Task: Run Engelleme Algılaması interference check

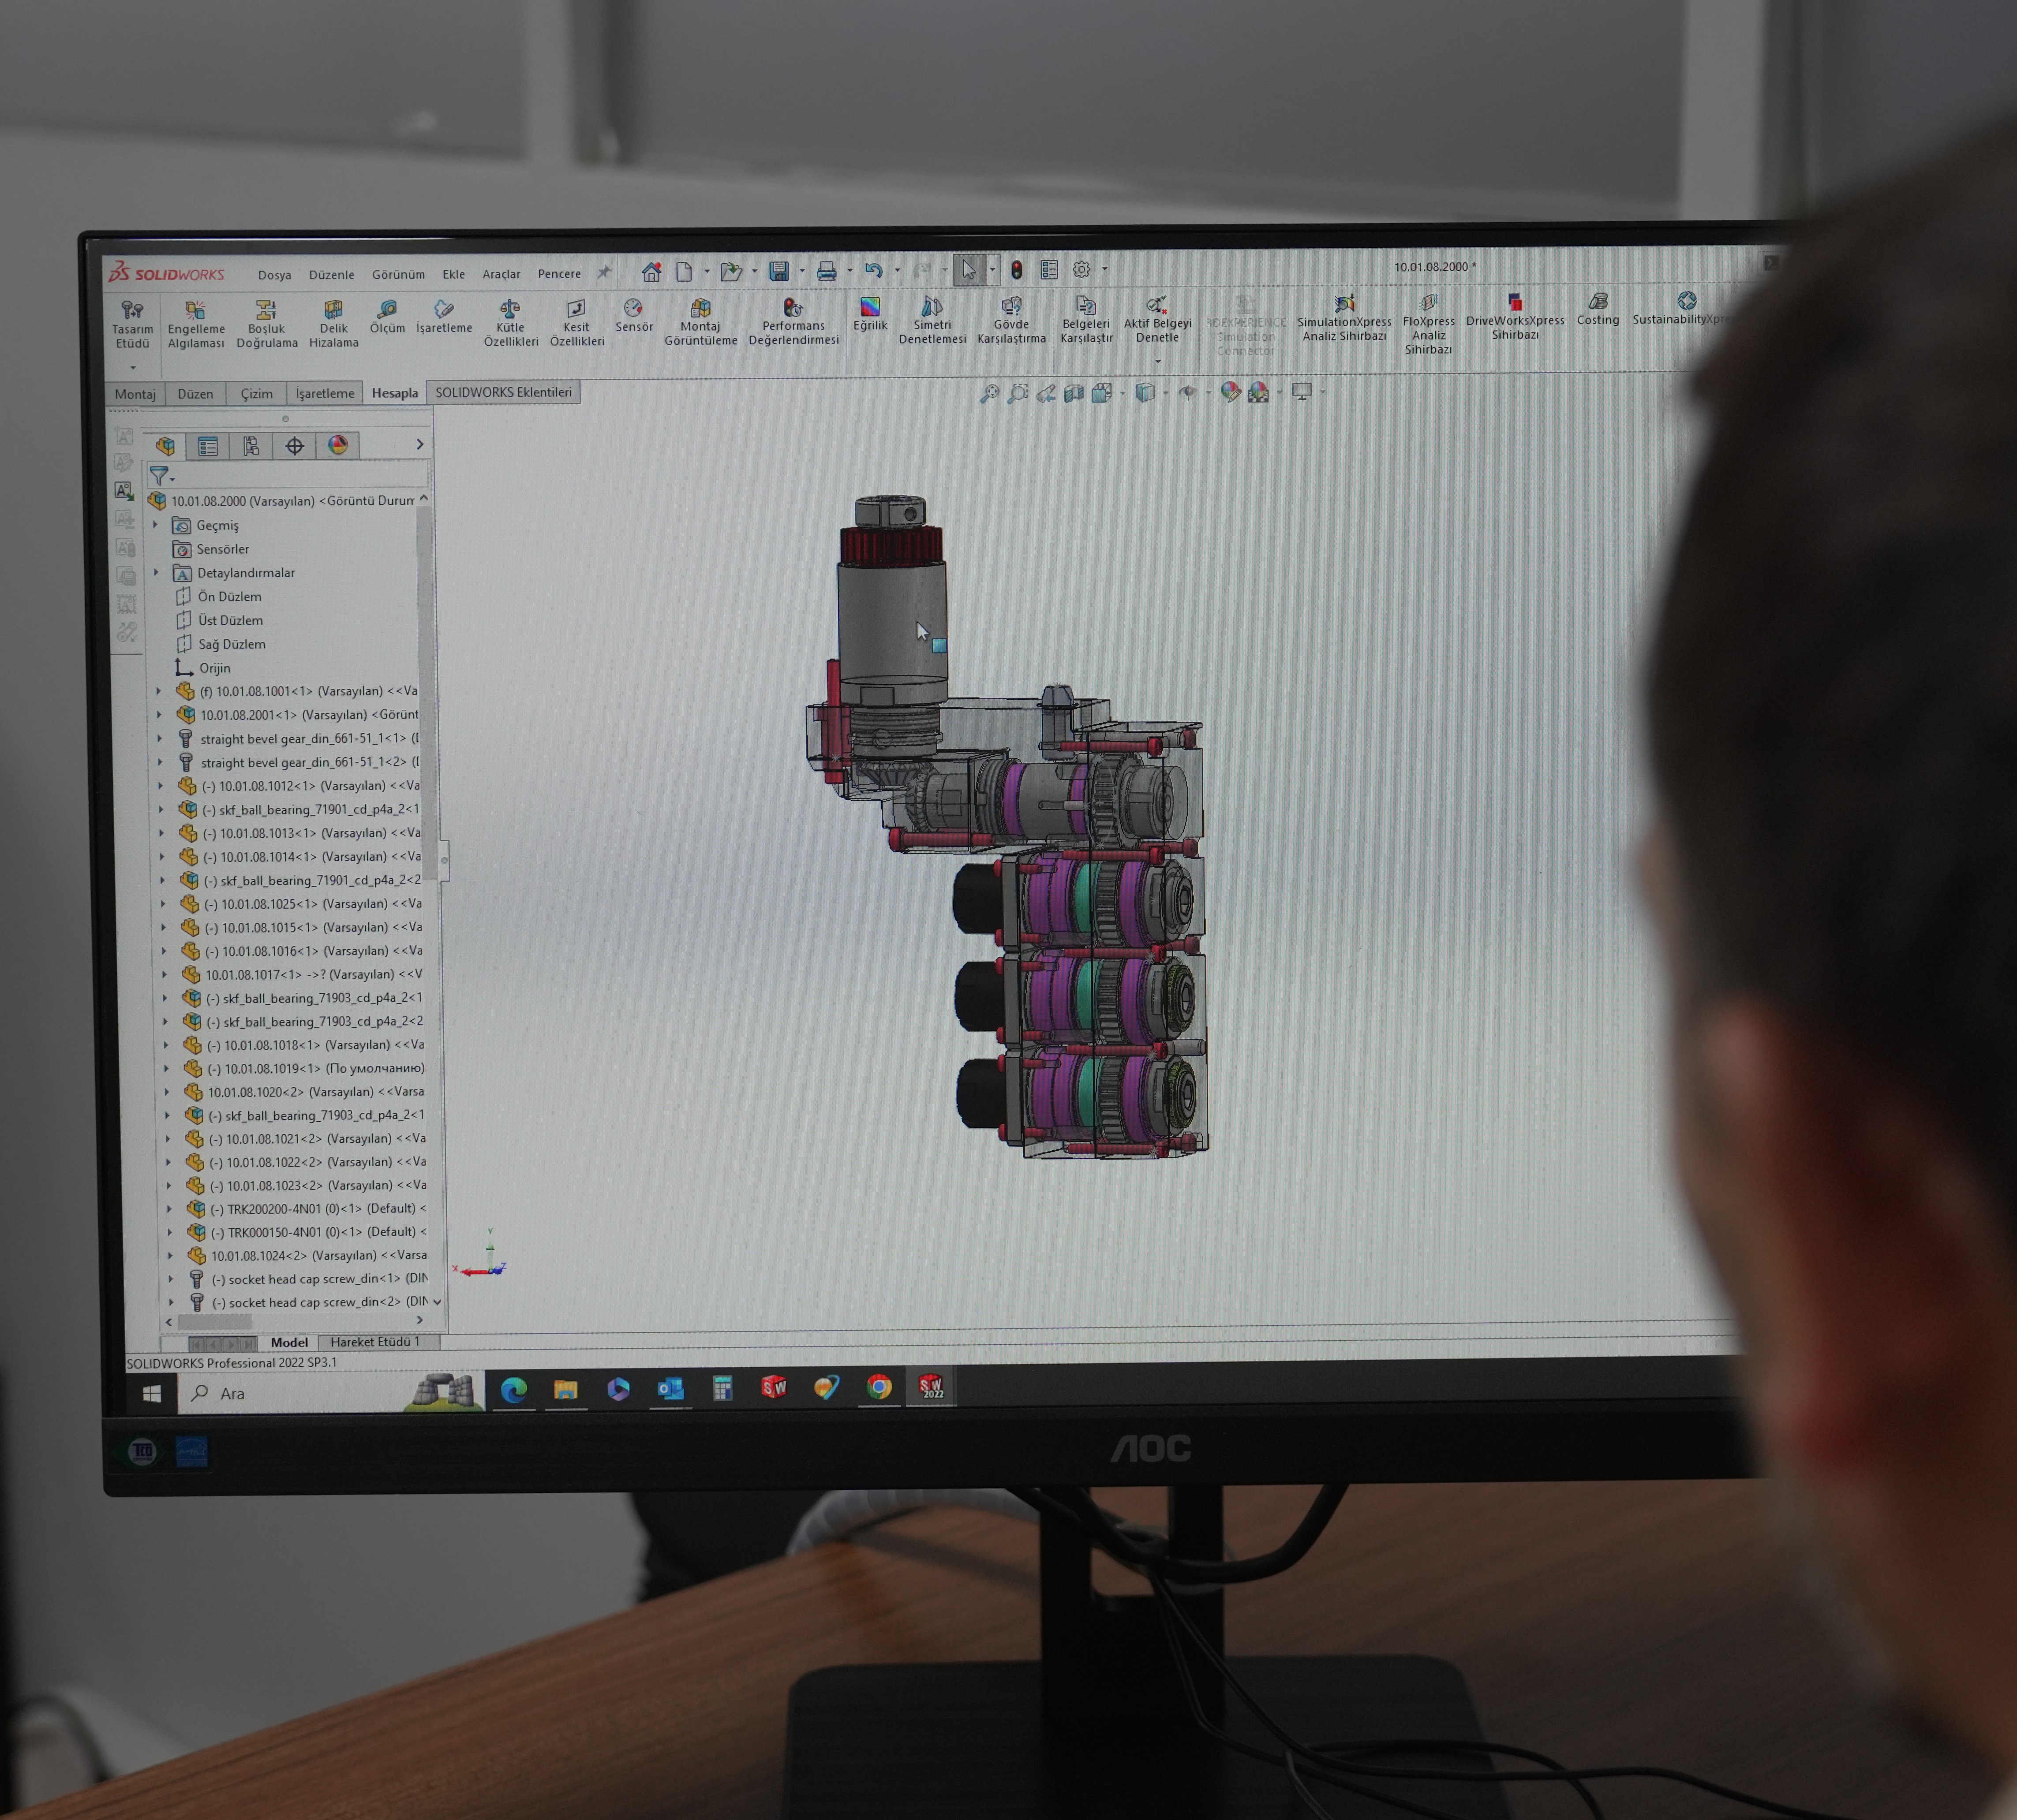Action: [x=196, y=325]
